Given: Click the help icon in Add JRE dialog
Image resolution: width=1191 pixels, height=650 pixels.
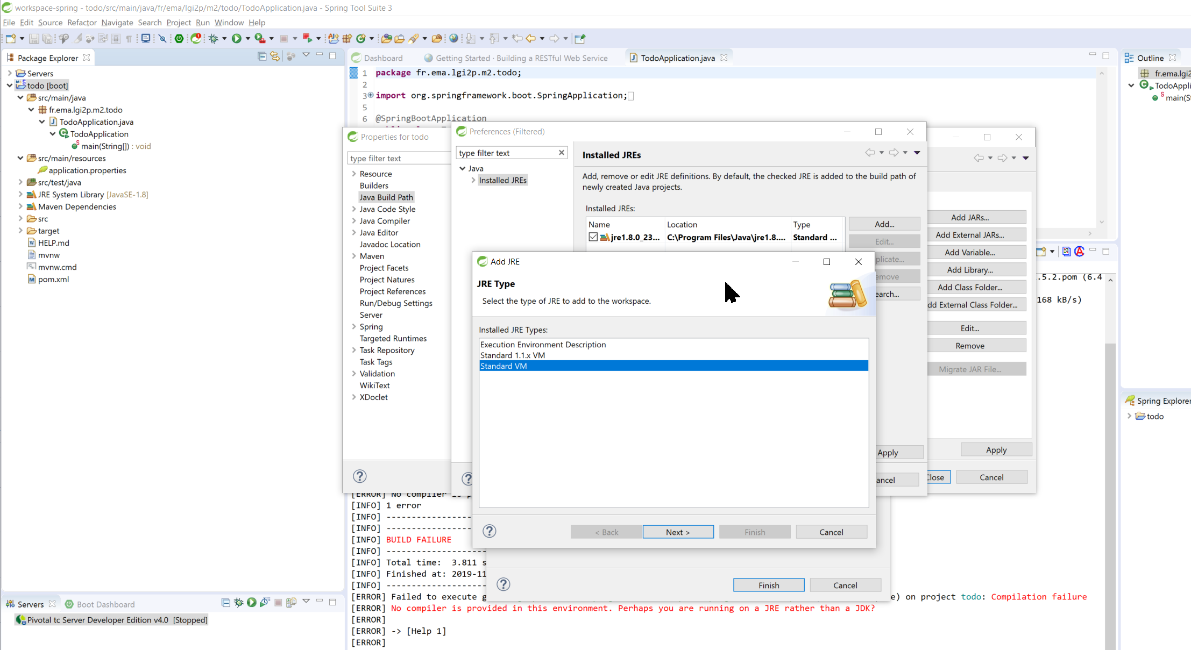Looking at the screenshot, I should (490, 531).
